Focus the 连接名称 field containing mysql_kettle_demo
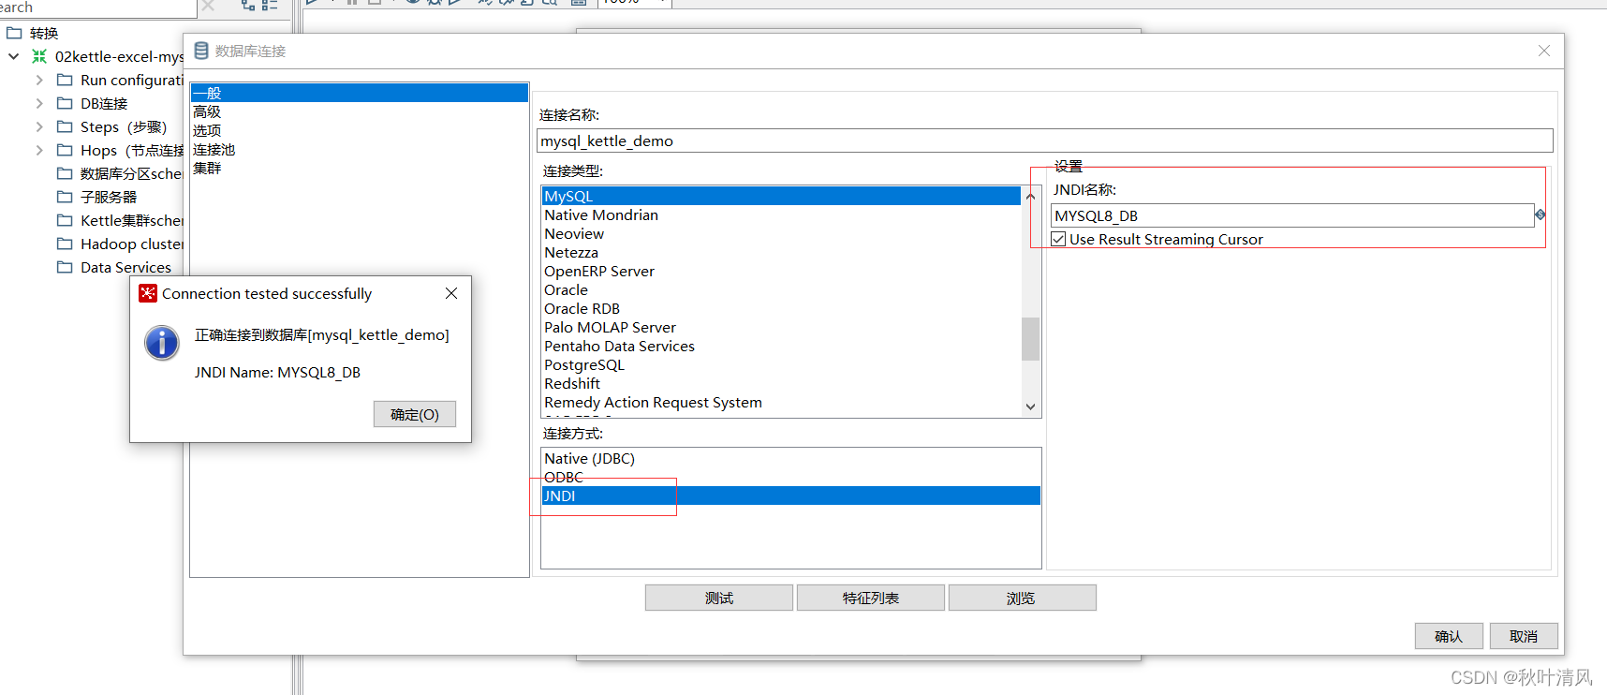The height and width of the screenshot is (695, 1607). (x=1044, y=140)
